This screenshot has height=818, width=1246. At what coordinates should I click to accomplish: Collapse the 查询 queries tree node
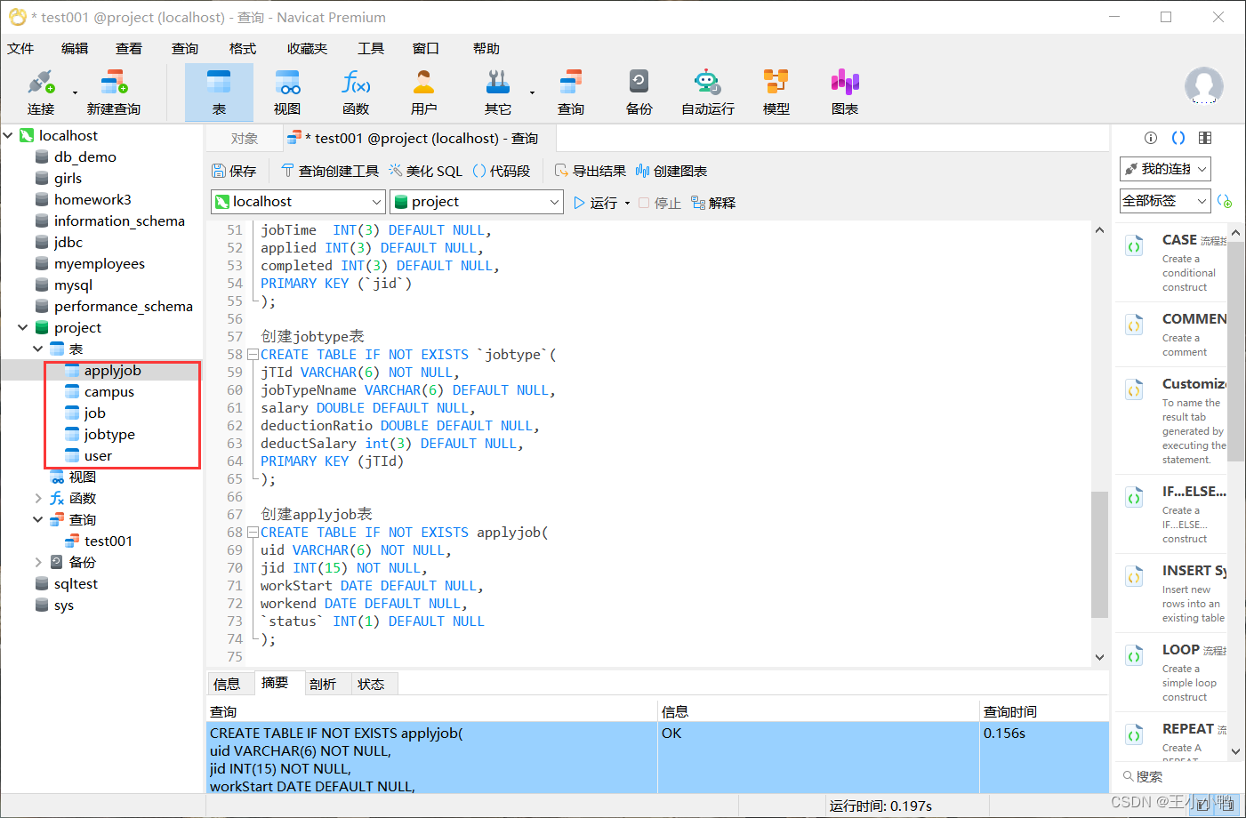tap(38, 519)
